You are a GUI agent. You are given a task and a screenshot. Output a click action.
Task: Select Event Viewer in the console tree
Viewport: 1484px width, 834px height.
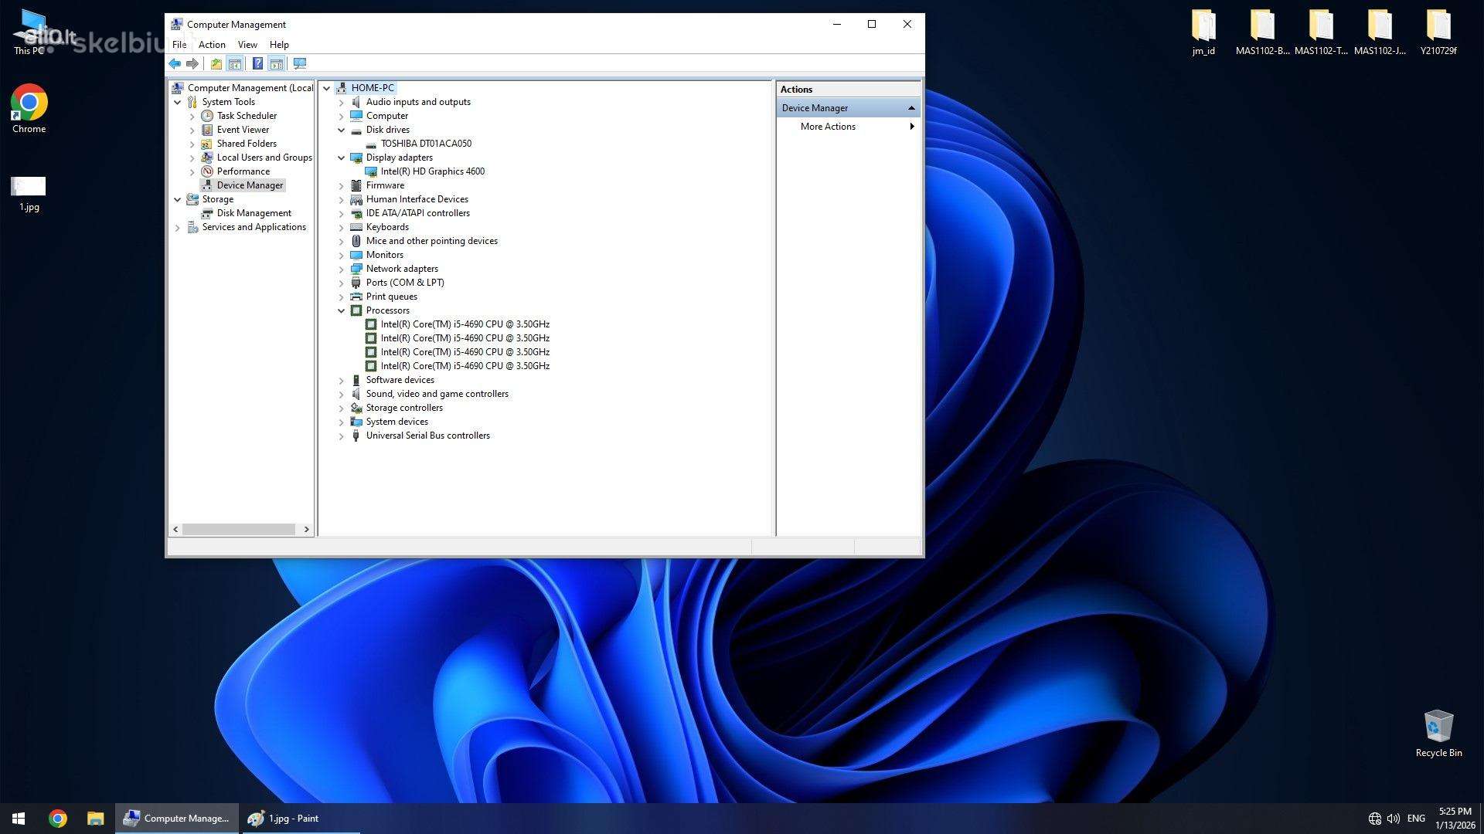[243, 130]
